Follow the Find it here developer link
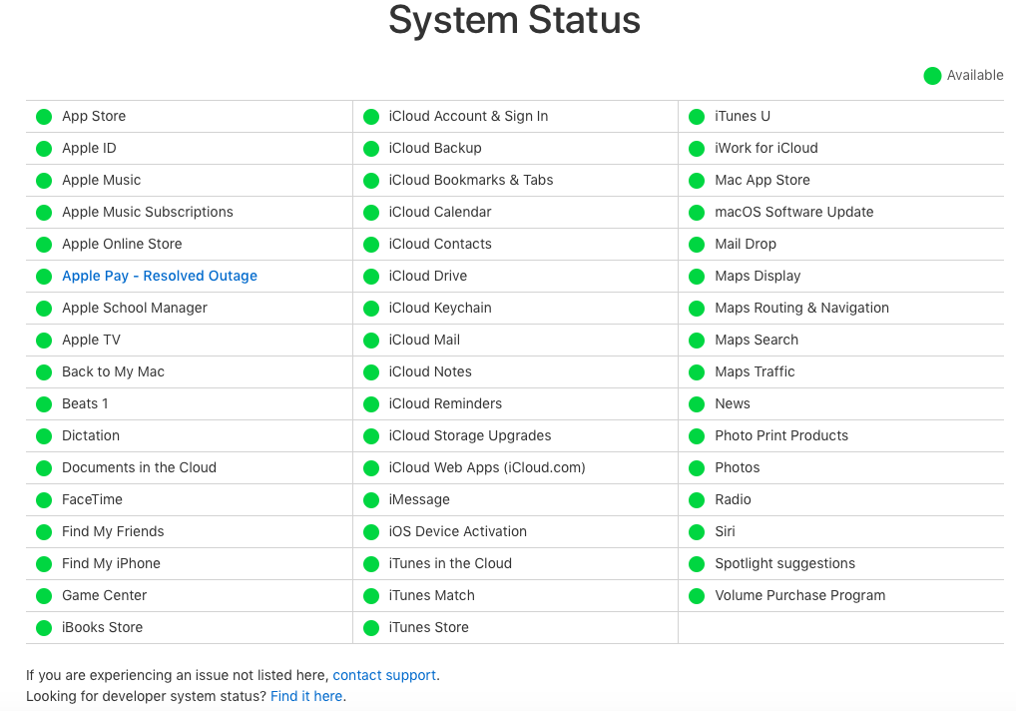Viewport: 1016px width, 711px height. pos(306,696)
